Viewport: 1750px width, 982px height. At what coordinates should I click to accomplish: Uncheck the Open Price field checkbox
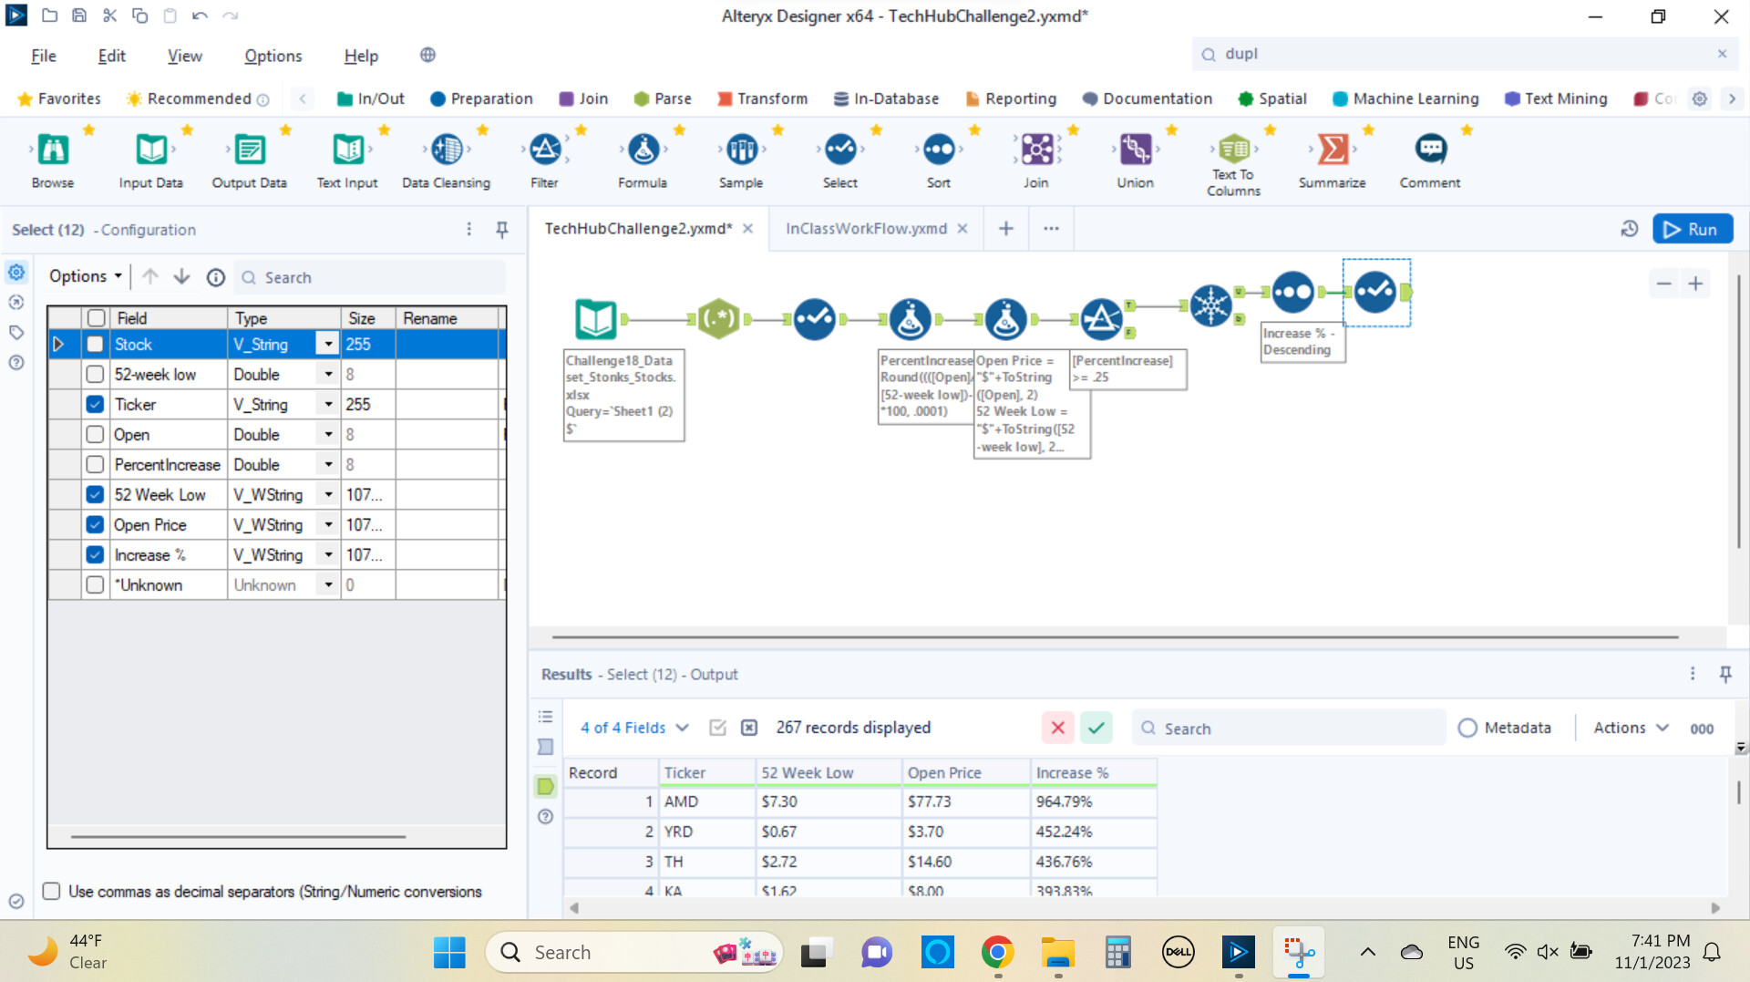point(95,525)
